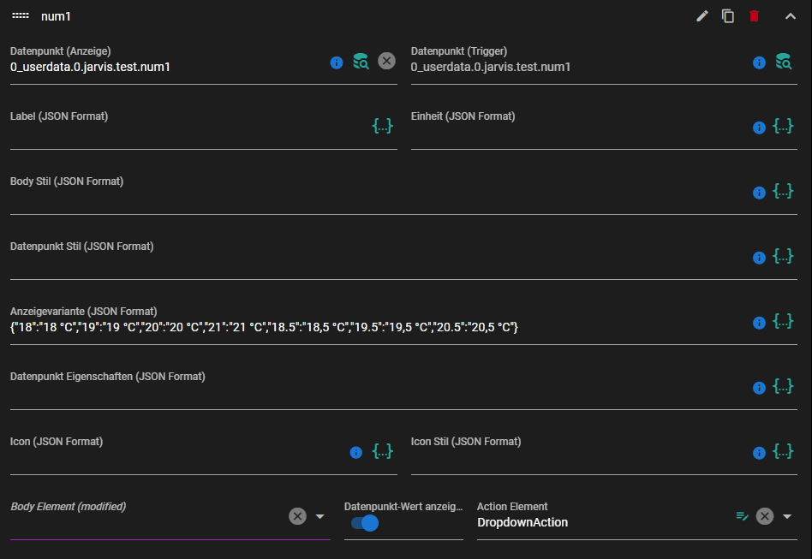Open object browser for Datenpunkt (Trigger)

click(x=784, y=62)
